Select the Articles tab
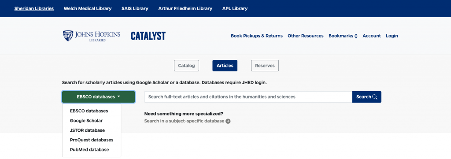Viewport: 451px width, 159px height. (x=225, y=66)
